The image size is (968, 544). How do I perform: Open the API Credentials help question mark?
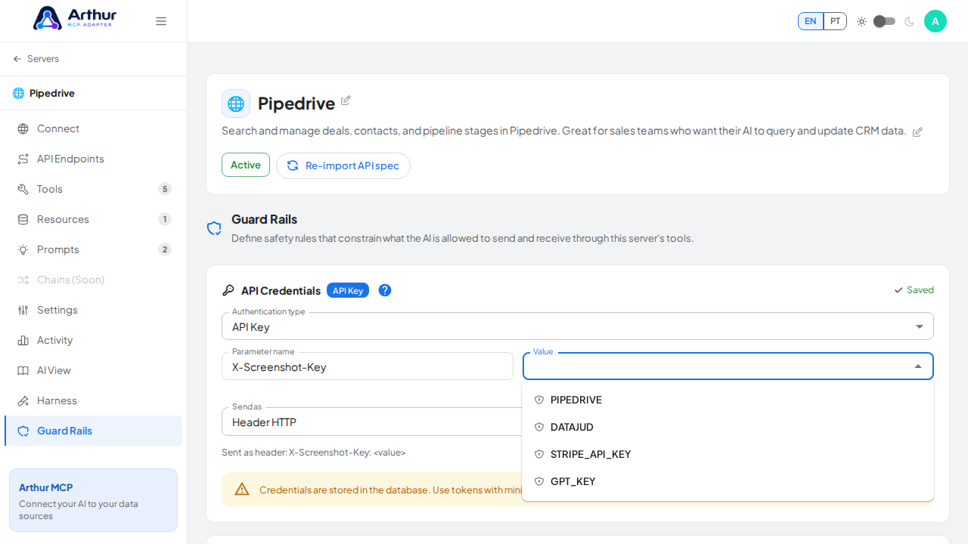click(385, 290)
